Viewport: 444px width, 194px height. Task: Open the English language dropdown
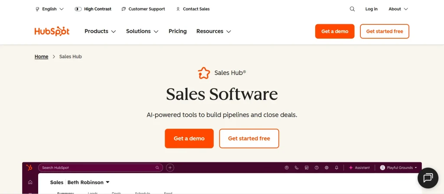click(49, 9)
